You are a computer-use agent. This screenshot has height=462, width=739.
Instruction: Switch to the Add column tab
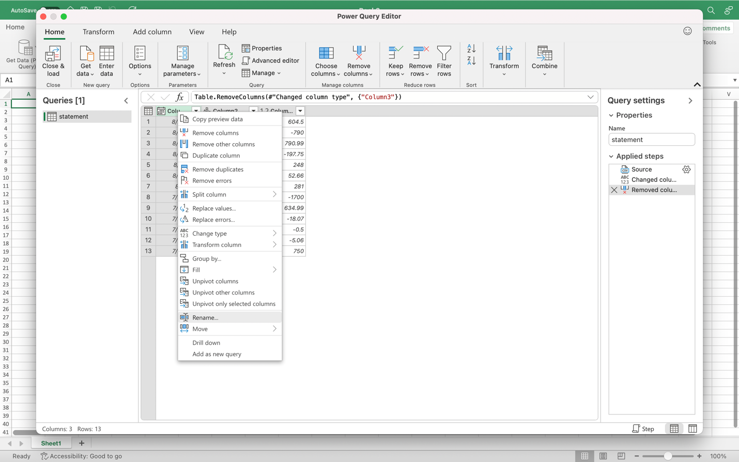pyautogui.click(x=152, y=32)
